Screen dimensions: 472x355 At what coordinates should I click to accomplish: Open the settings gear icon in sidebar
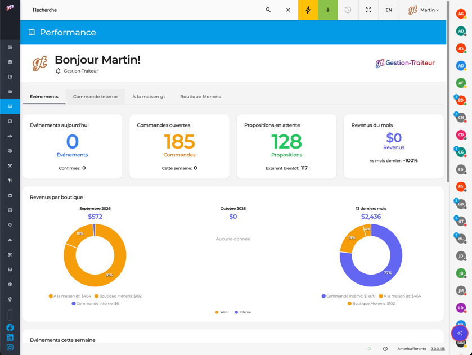click(10, 284)
